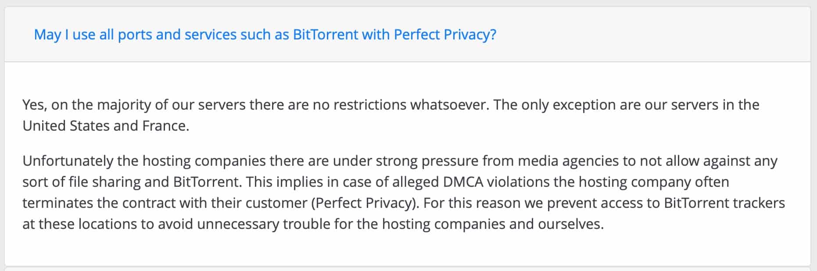
Task: Click the words "hosting companies and ourselves"
Action: click(x=493, y=224)
